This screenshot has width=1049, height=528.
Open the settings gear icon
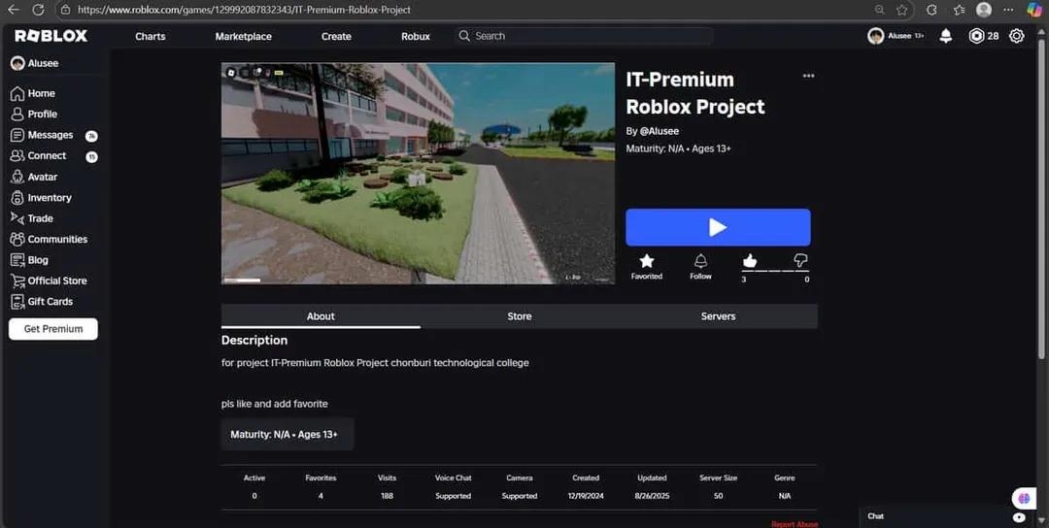pyautogui.click(x=1016, y=36)
